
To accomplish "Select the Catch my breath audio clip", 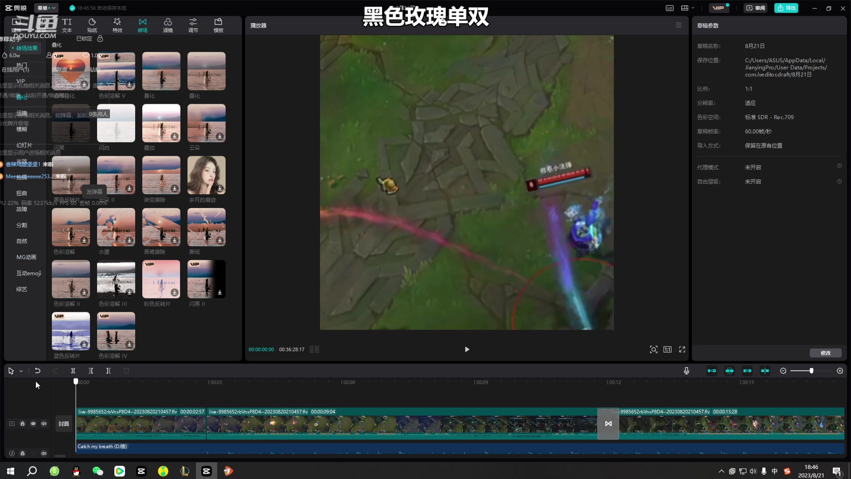I will pyautogui.click(x=460, y=448).
